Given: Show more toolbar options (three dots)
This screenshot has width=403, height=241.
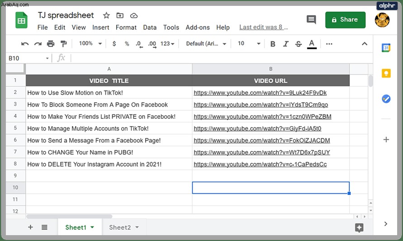Looking at the screenshot, I should coord(329,44).
